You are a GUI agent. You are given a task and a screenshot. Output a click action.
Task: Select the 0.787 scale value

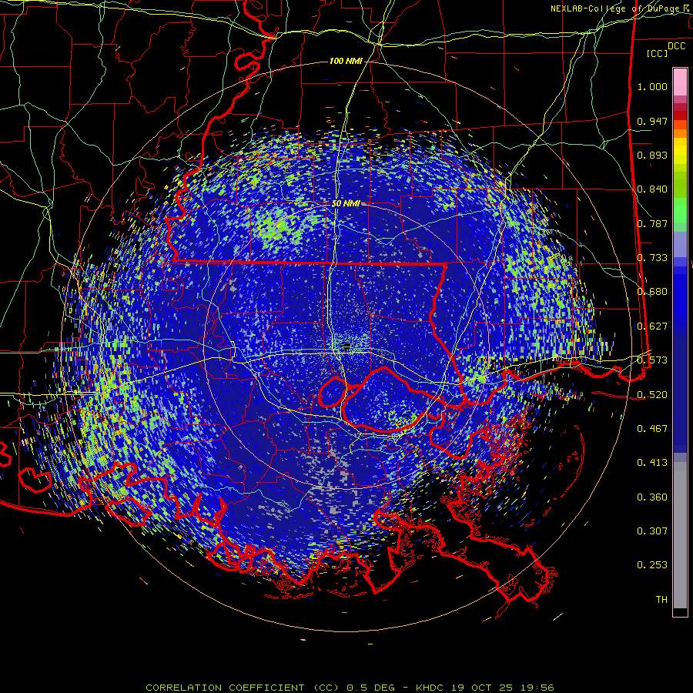point(652,223)
